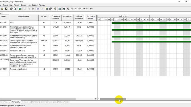Viewport: 191px width, 107px height.
Task: Print the plan using printer icon
Action: point(11,9)
